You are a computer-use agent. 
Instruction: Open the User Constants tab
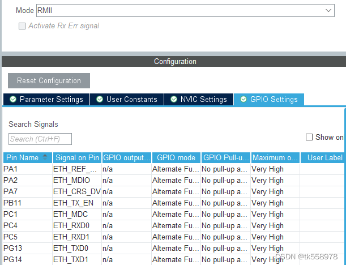click(126, 100)
